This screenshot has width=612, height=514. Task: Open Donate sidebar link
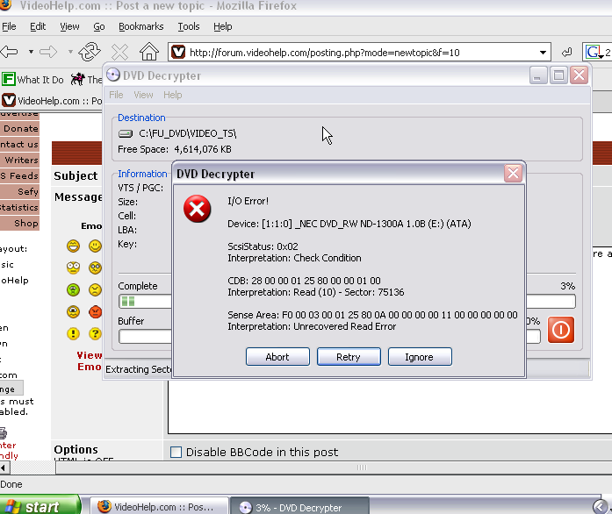20,128
